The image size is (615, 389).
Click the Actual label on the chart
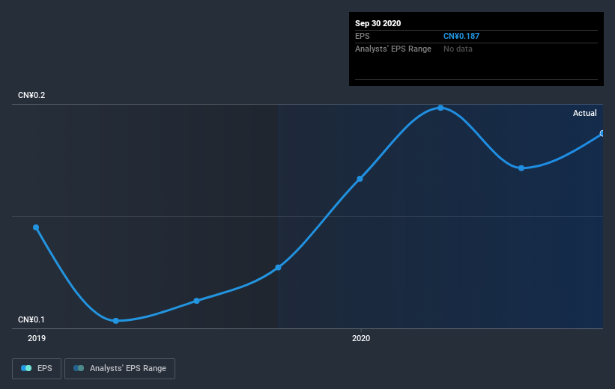[x=585, y=113]
